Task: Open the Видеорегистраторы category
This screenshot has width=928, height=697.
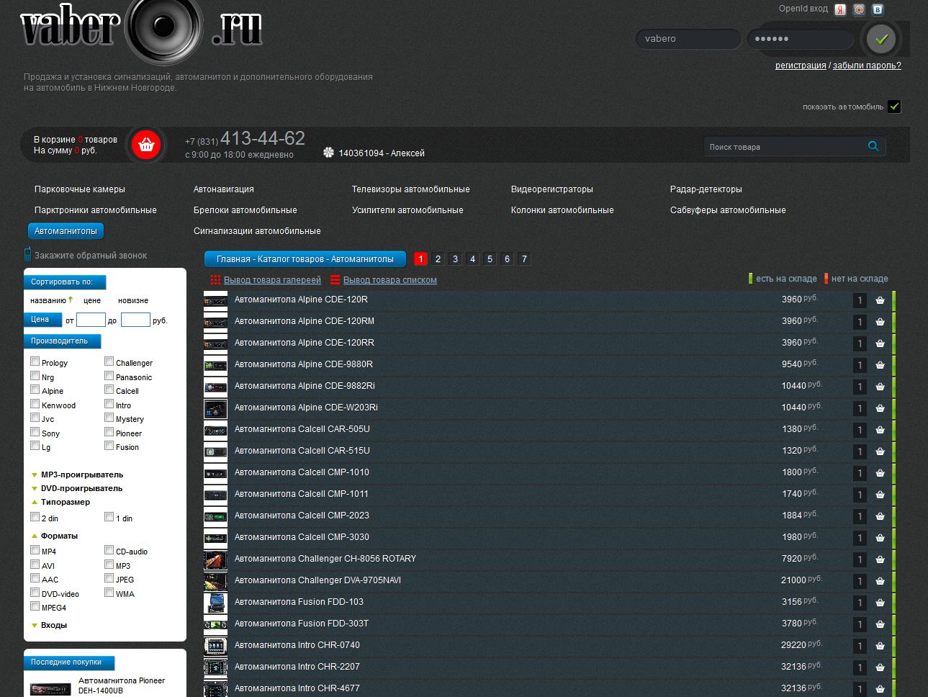Action: (x=552, y=189)
